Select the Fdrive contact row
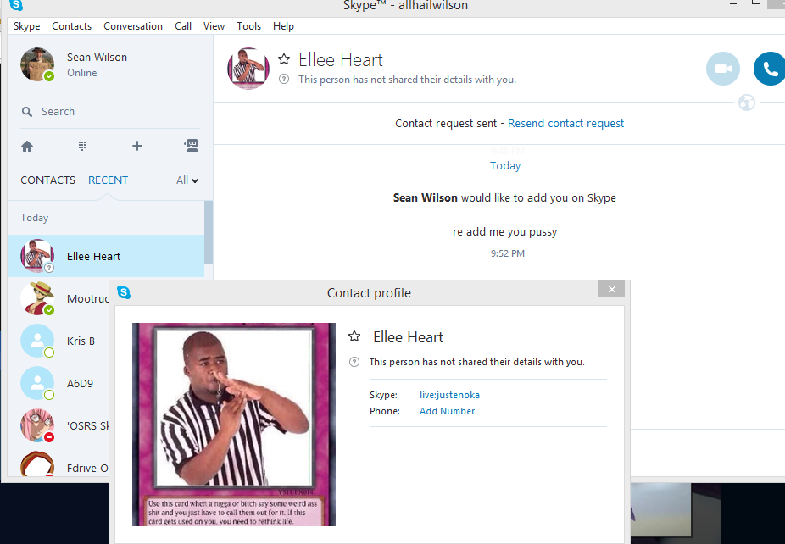 58,464
